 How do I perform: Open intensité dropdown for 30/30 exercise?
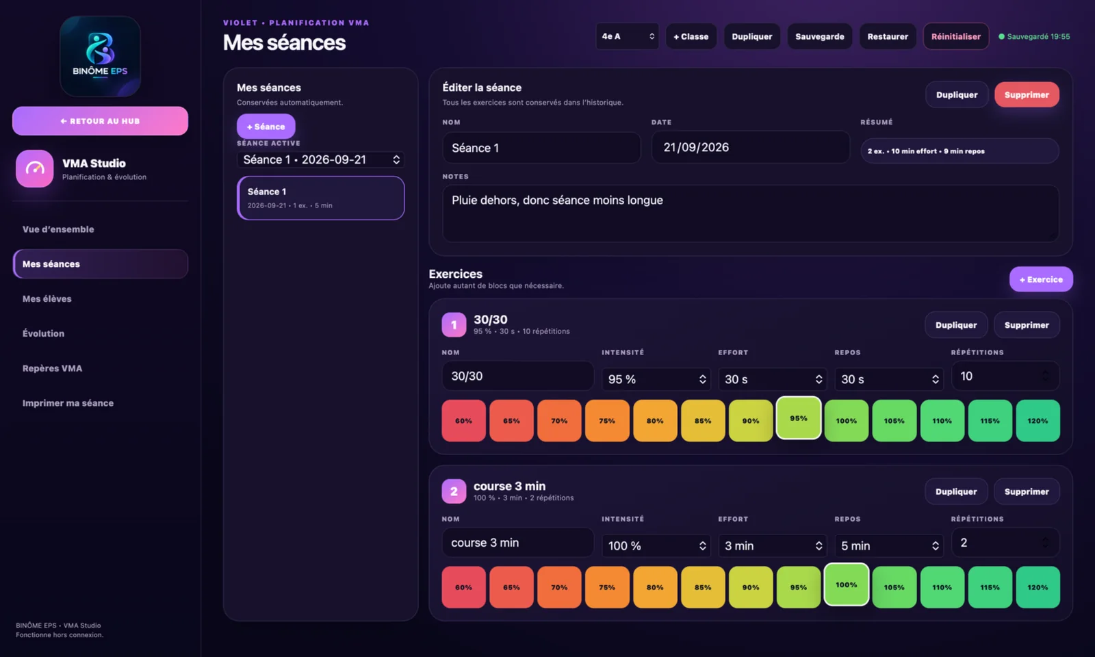[x=657, y=379]
